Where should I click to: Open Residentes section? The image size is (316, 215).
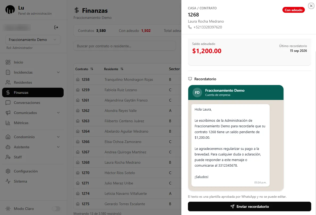(33, 82)
